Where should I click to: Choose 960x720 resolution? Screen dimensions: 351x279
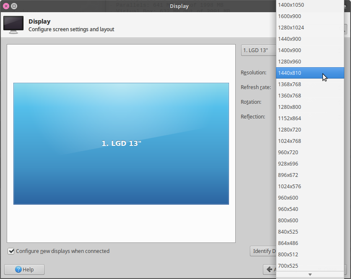[310, 153]
